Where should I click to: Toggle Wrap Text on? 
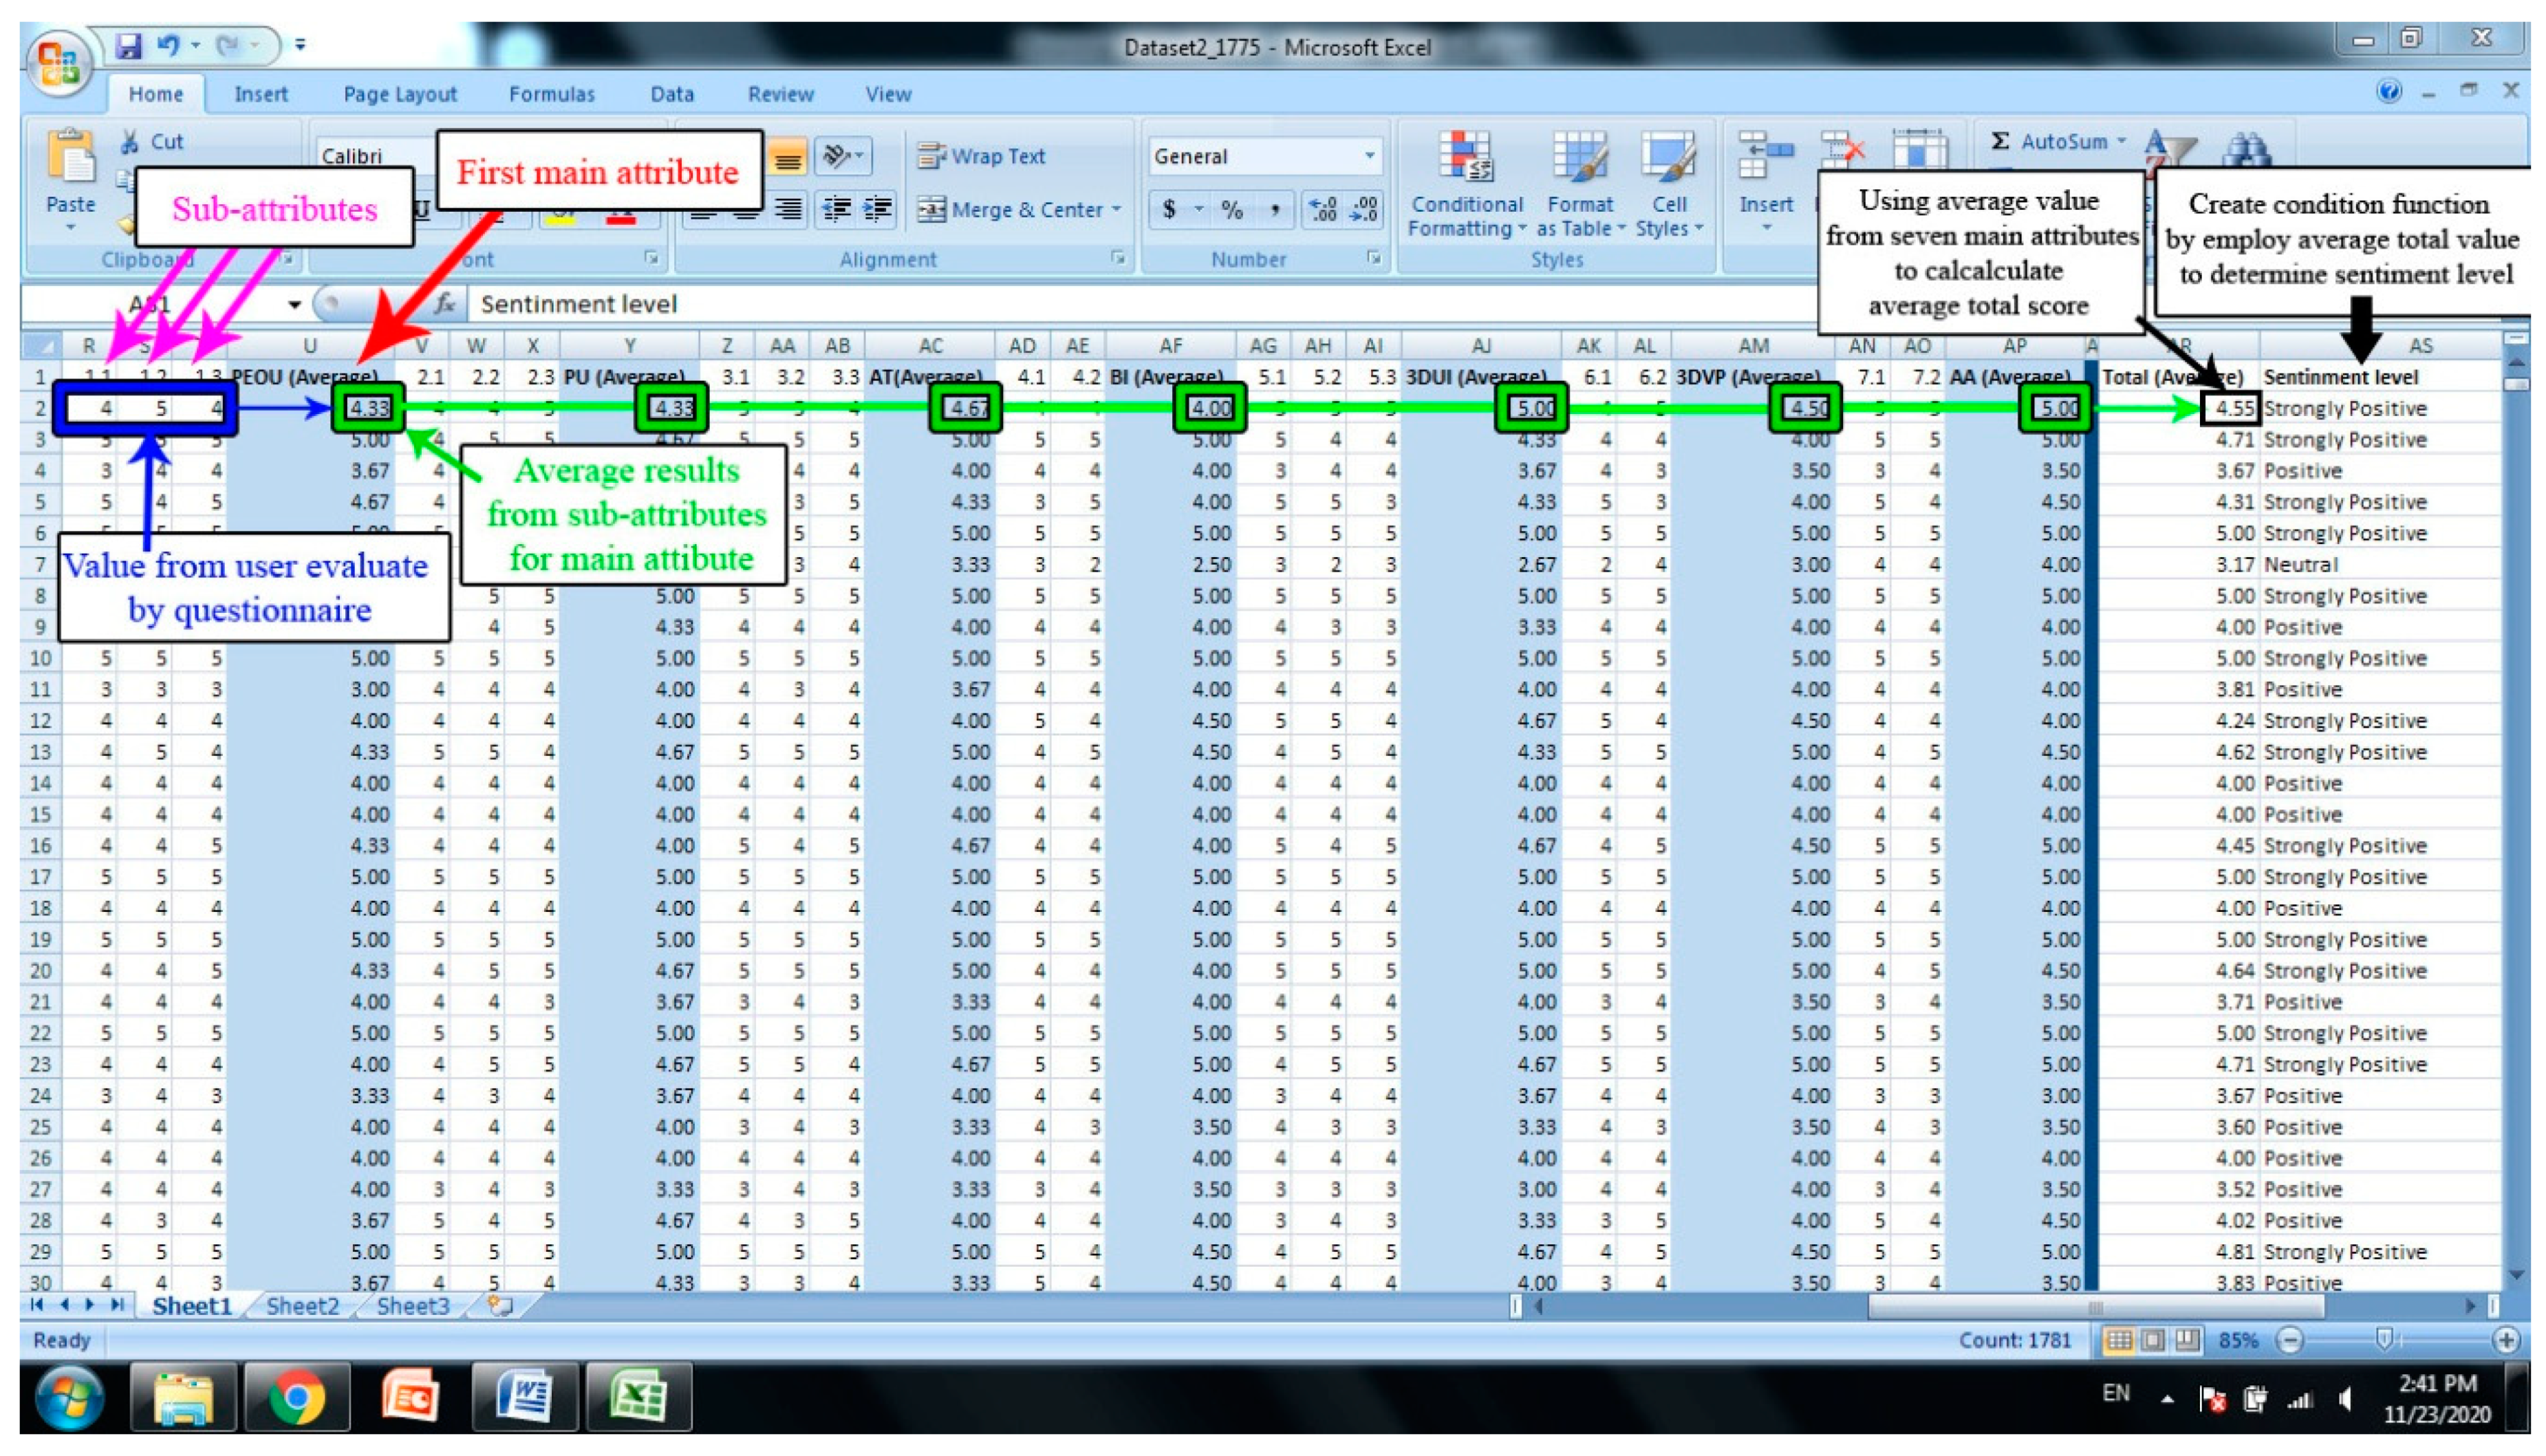tap(981, 157)
